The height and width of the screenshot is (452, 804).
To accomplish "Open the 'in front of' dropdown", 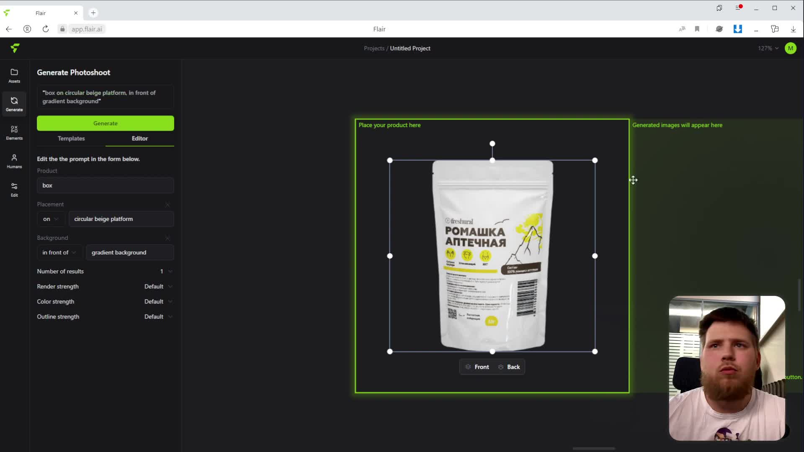I will pos(59,252).
